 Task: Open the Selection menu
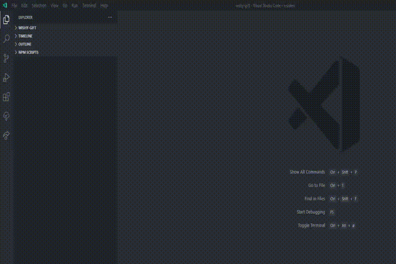[x=39, y=5]
